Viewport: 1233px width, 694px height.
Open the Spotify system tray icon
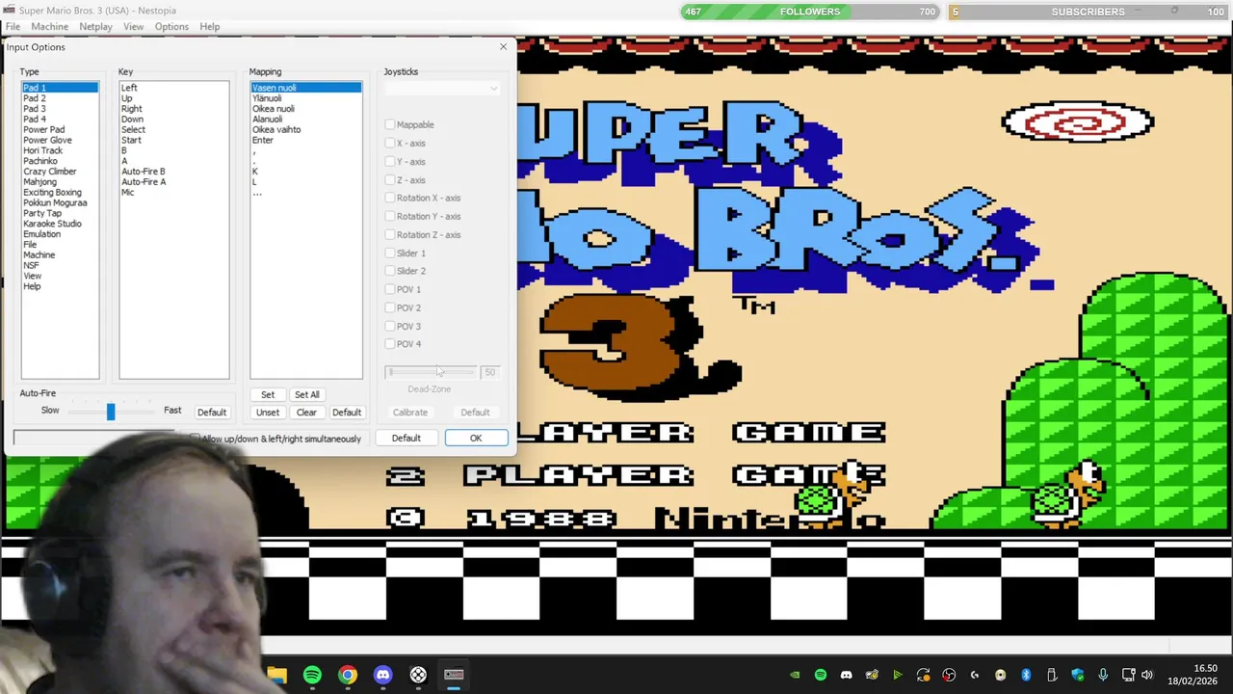tap(821, 675)
